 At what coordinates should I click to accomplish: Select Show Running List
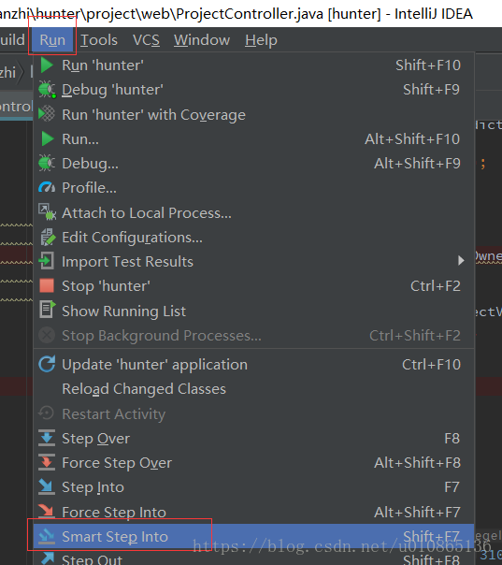[x=253, y=311]
